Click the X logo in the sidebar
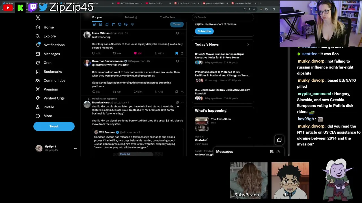362x203 pixels. pyautogui.click(x=38, y=18)
